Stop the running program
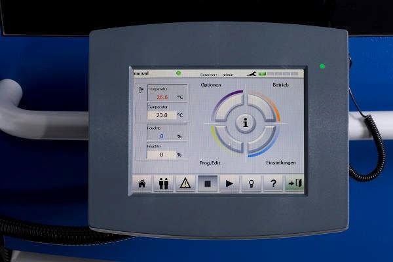Screen dimensions: 393x262 click(208, 184)
